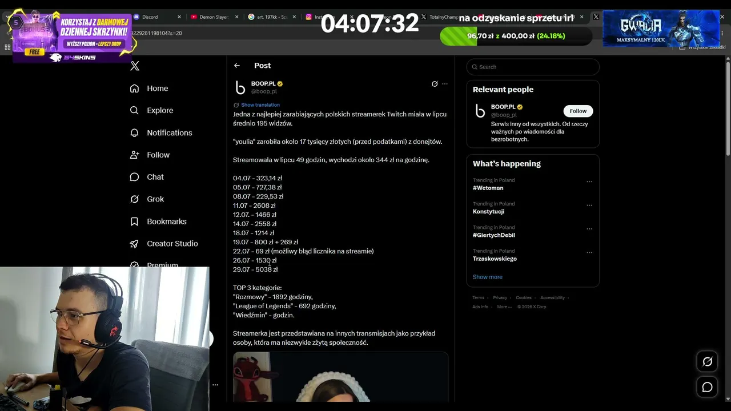
Task: Close the Demon Slayer browser tab
Action: 236,17
